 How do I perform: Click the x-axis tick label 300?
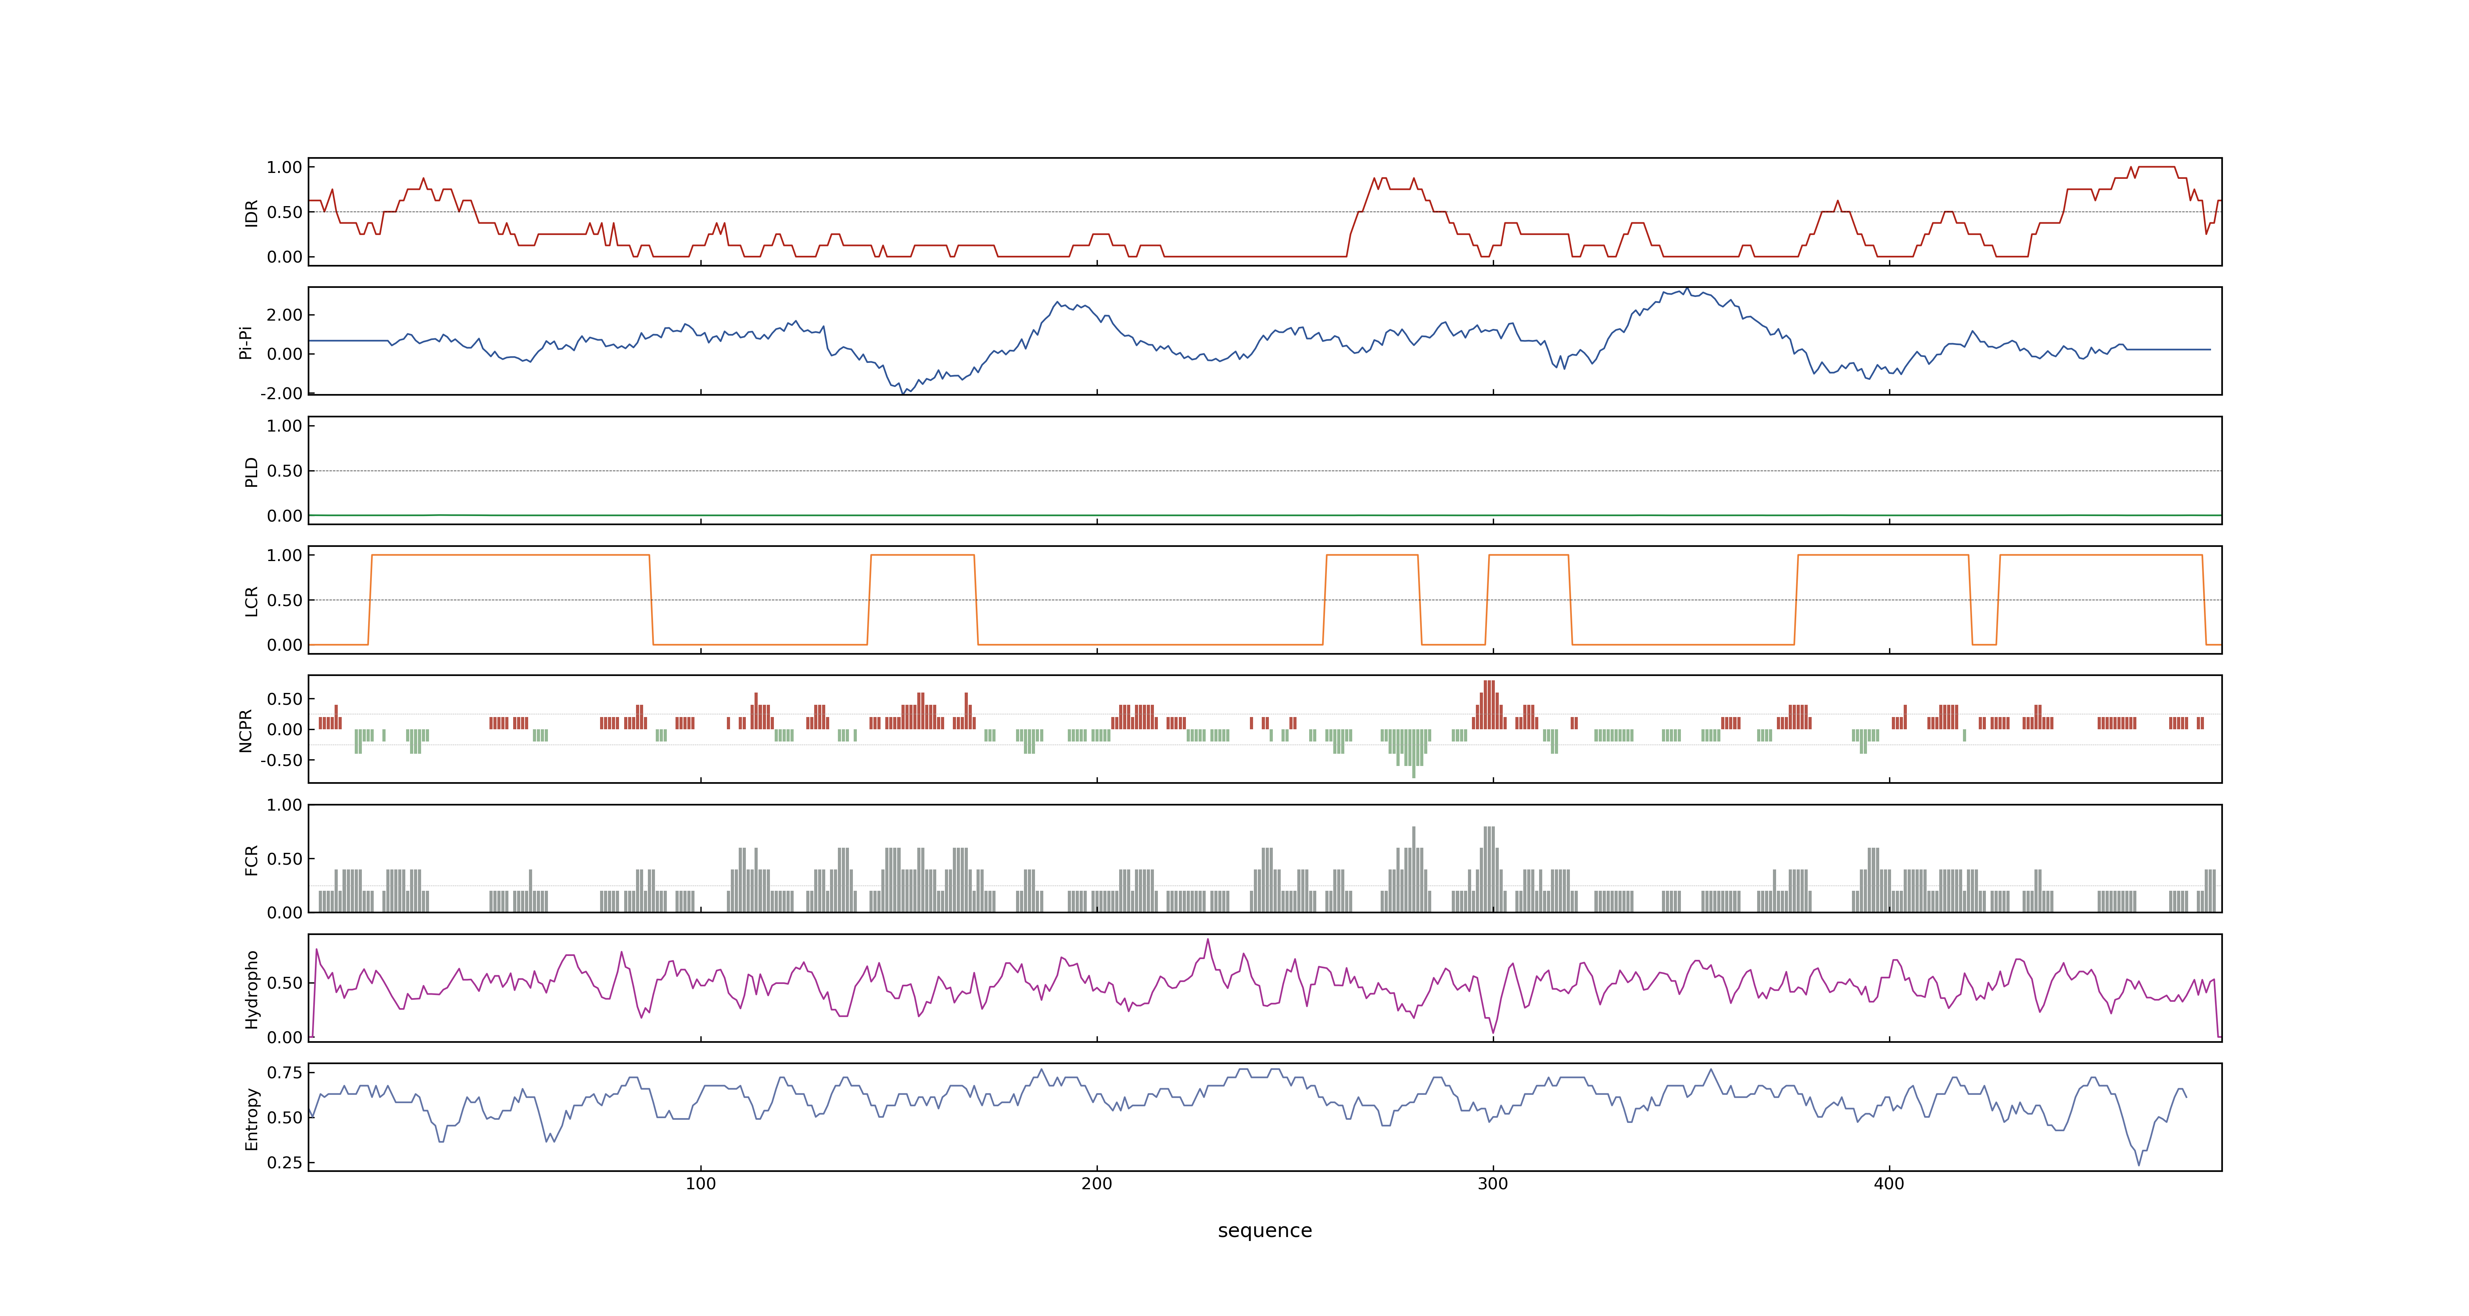(1492, 1184)
